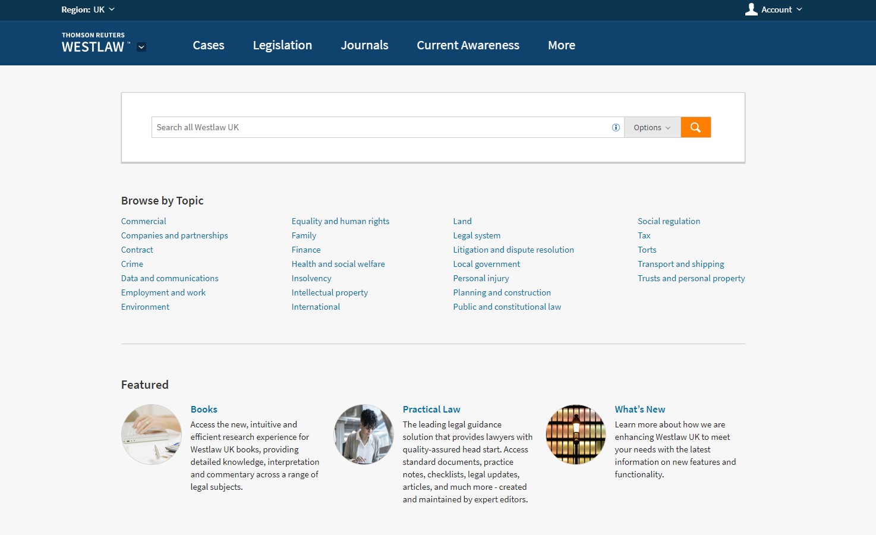
Task: Click the orange search magnifier button
Action: click(695, 127)
